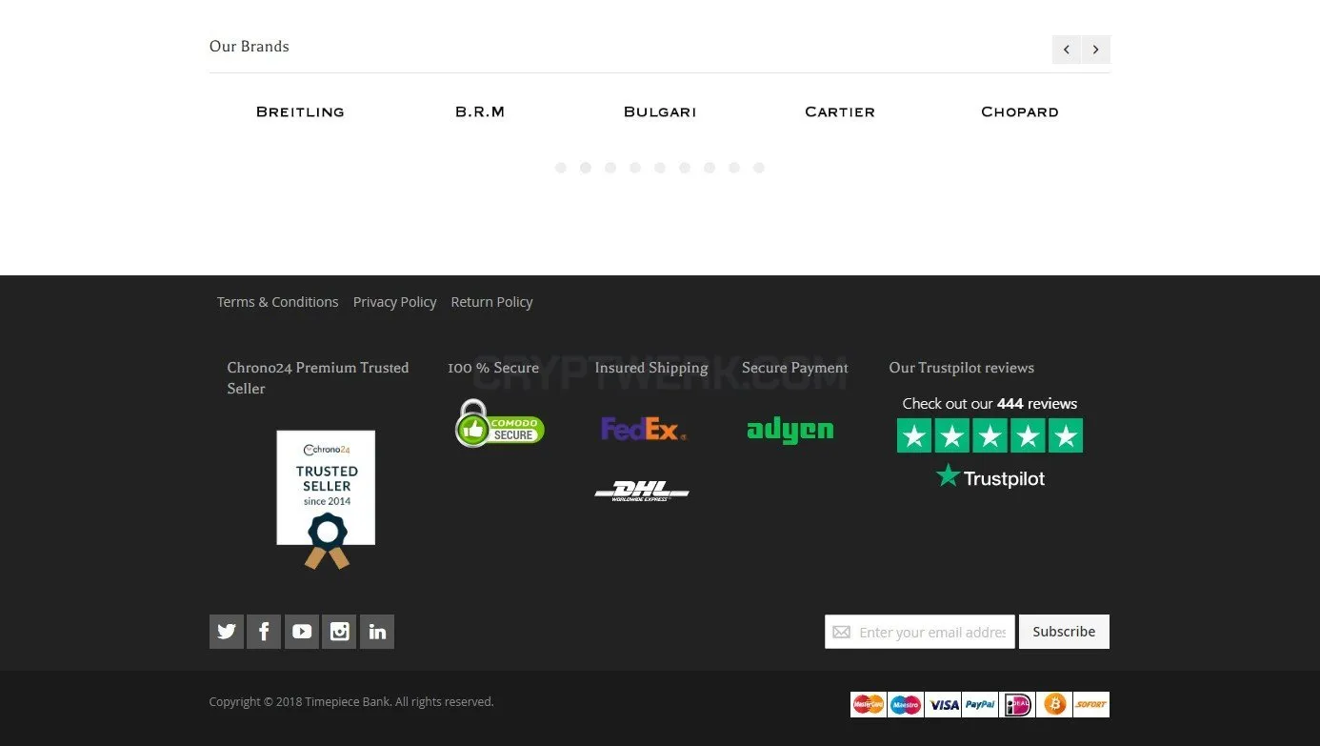
Task: Click 'Our Trustpilot reviews' heading
Action: click(961, 368)
